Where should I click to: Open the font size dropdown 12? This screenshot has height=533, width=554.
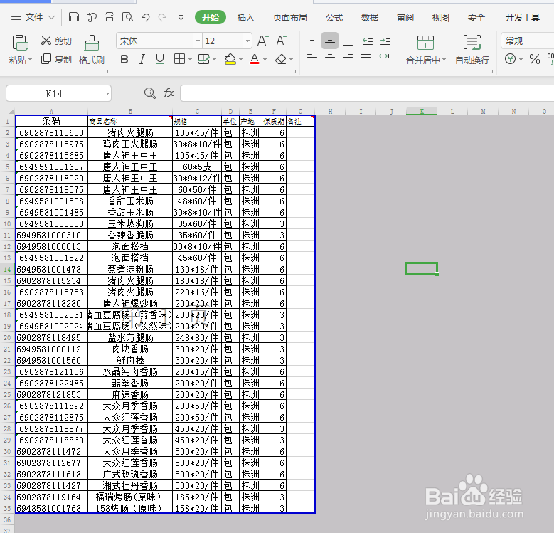(x=247, y=41)
